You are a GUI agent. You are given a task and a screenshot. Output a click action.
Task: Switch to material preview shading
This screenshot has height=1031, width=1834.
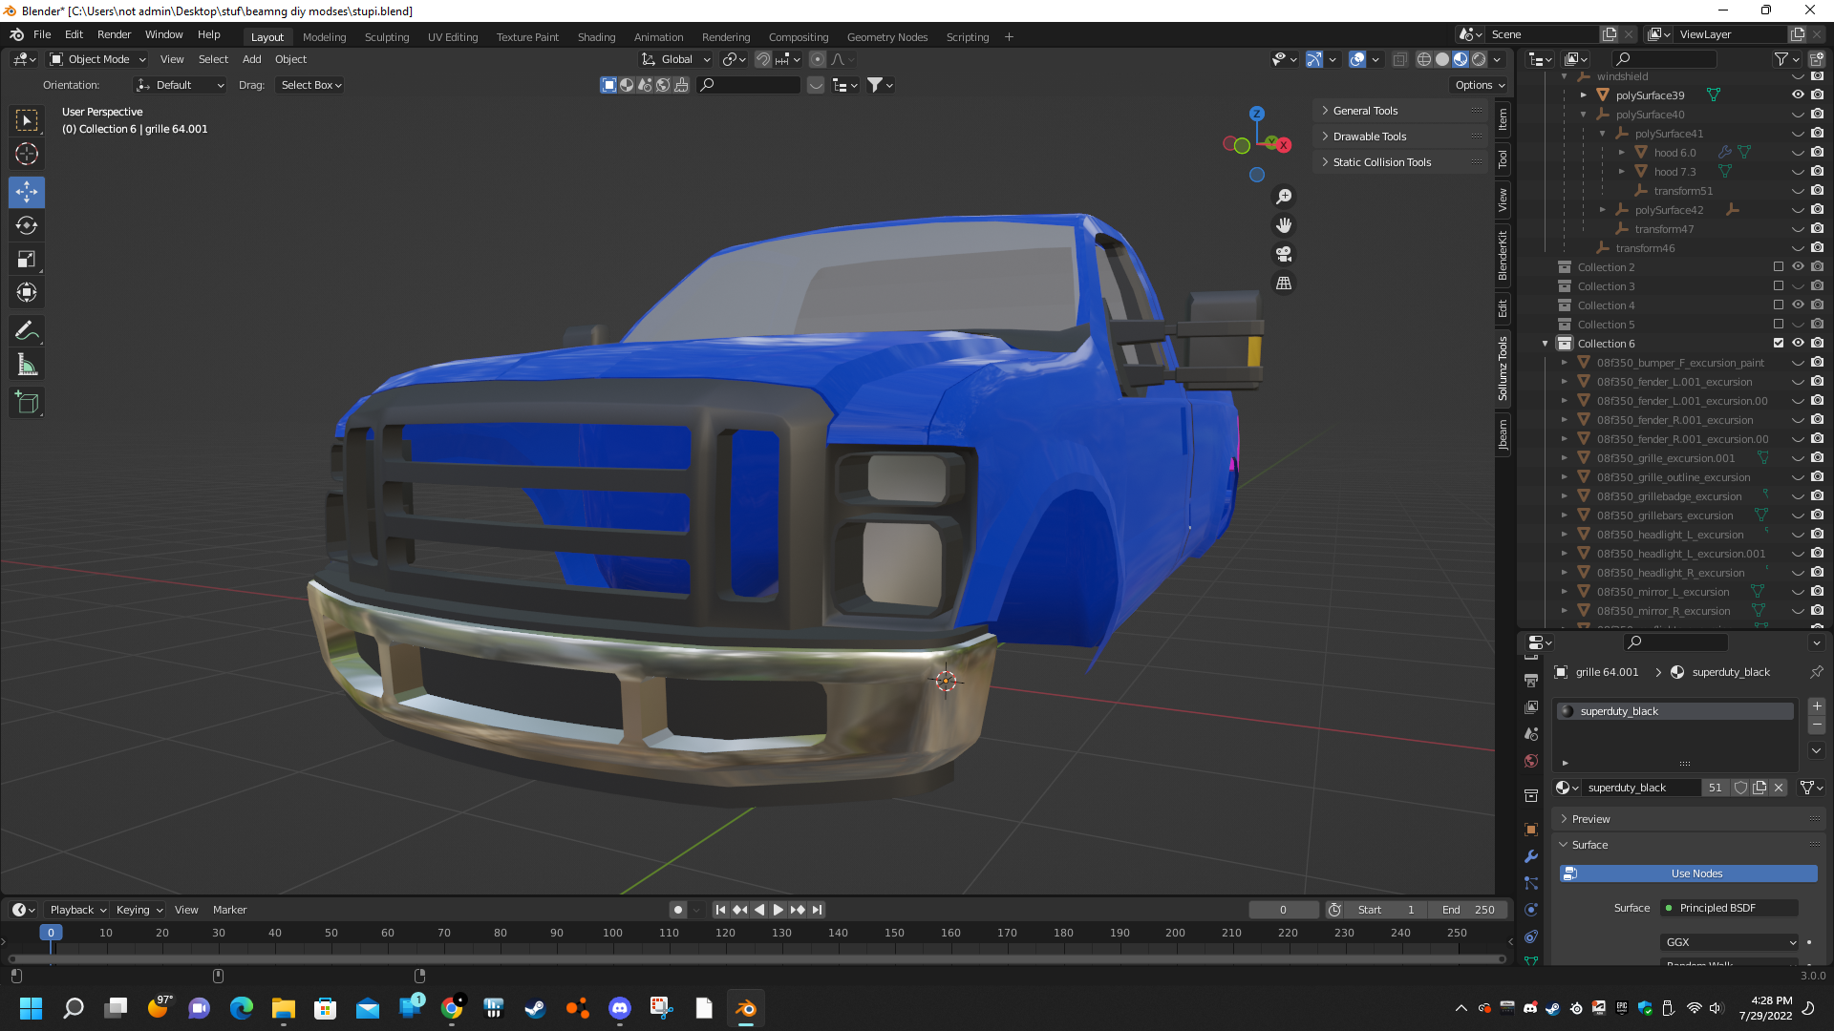coord(1461,59)
